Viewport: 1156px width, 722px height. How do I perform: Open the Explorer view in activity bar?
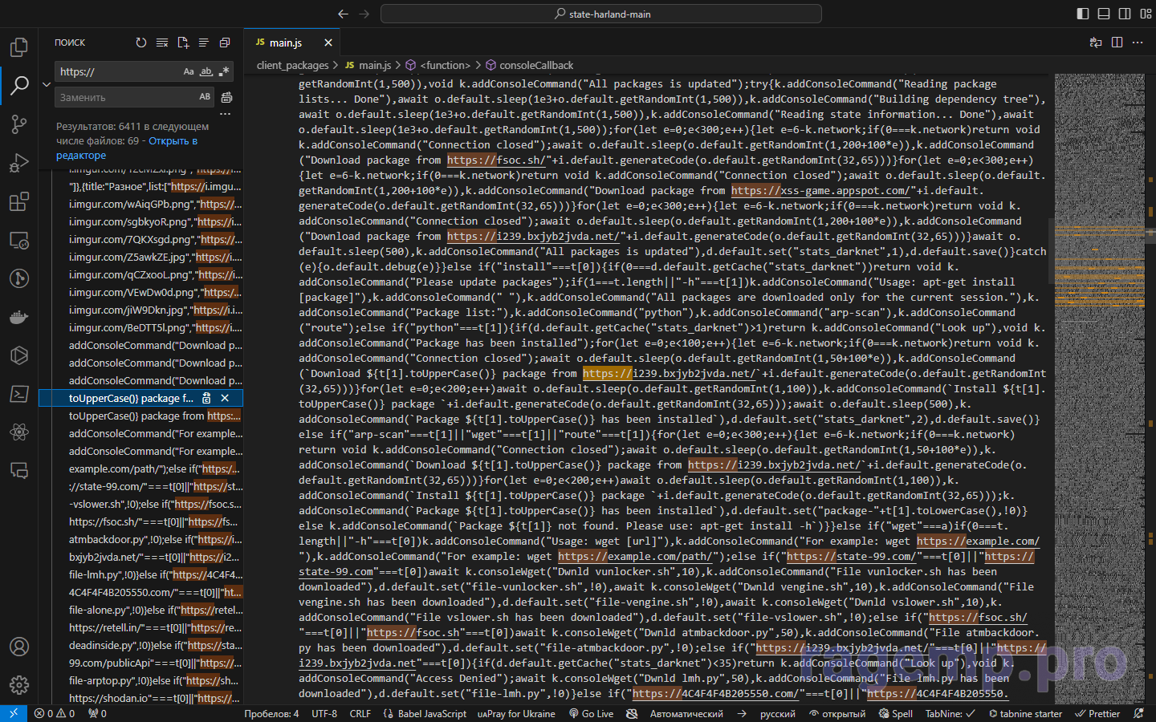click(19, 47)
